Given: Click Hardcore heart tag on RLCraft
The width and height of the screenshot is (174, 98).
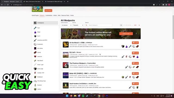Looking at the screenshot, I should pos(134,57).
